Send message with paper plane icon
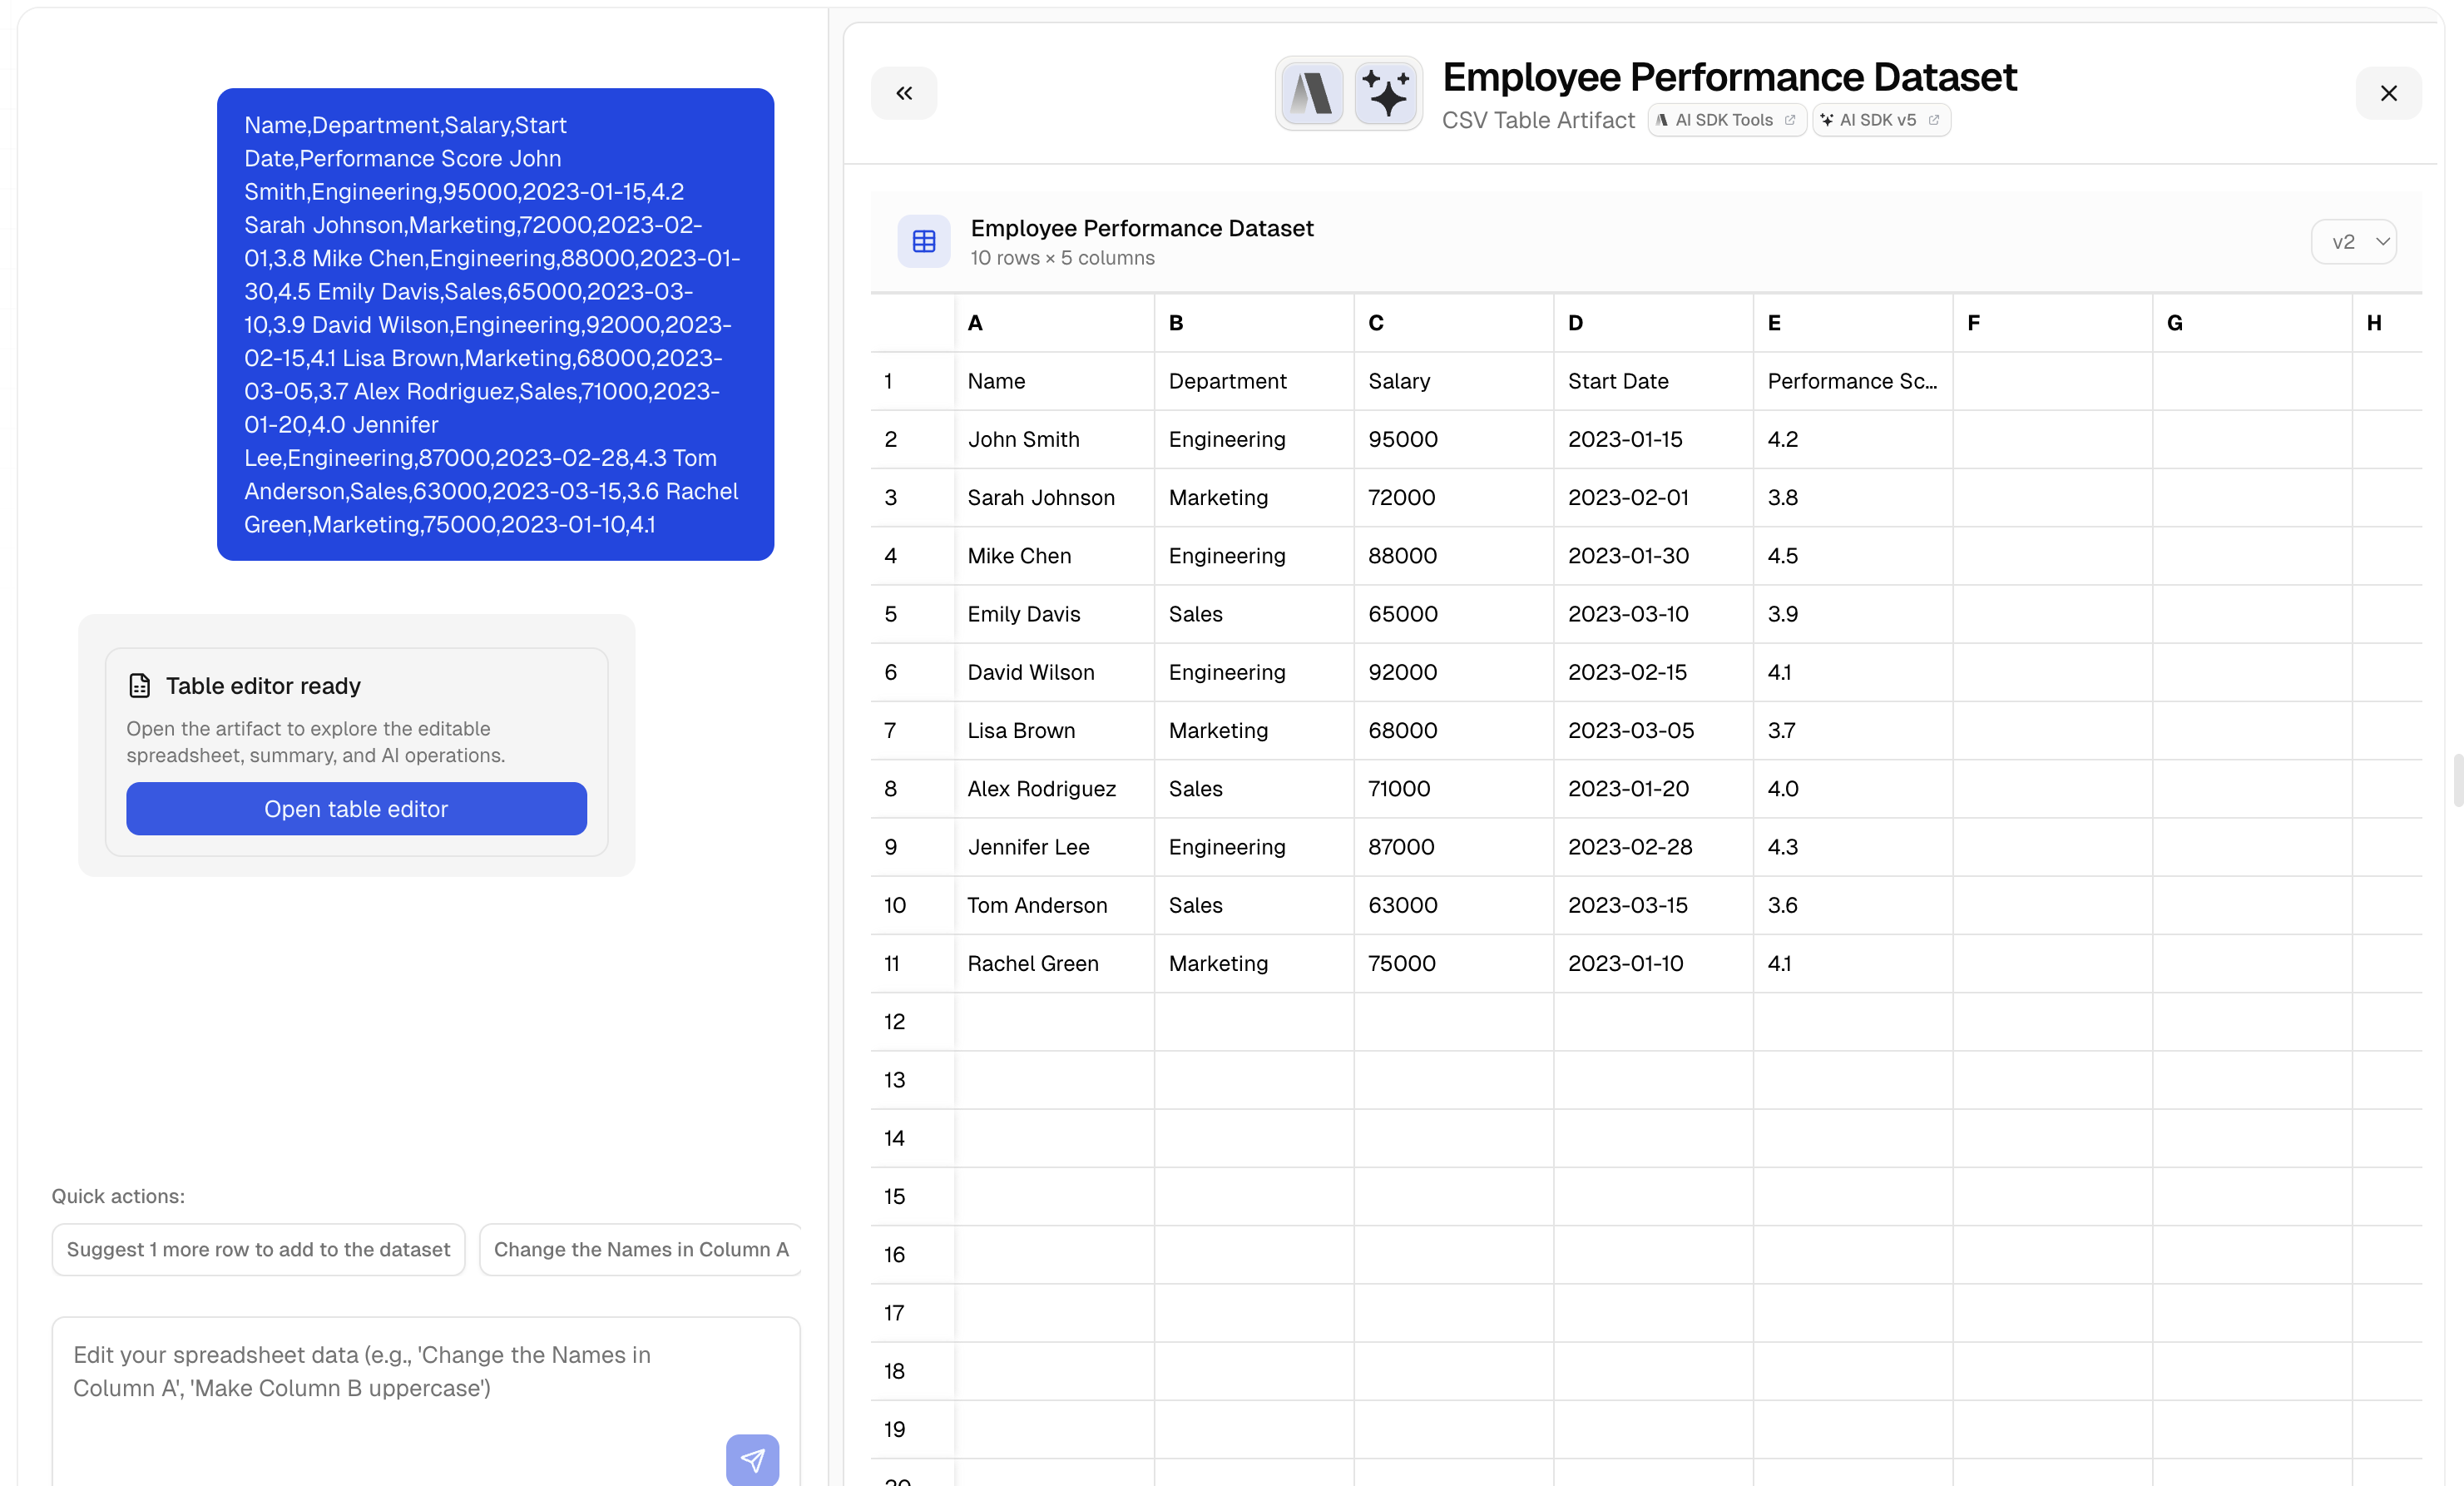2464x1486 pixels. [752, 1460]
